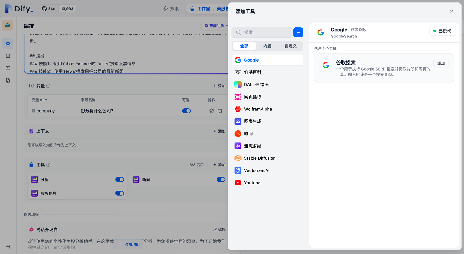Click the 新闻 tool Yahoo icon
Viewport: 464px width, 254px height.
tap(136, 179)
